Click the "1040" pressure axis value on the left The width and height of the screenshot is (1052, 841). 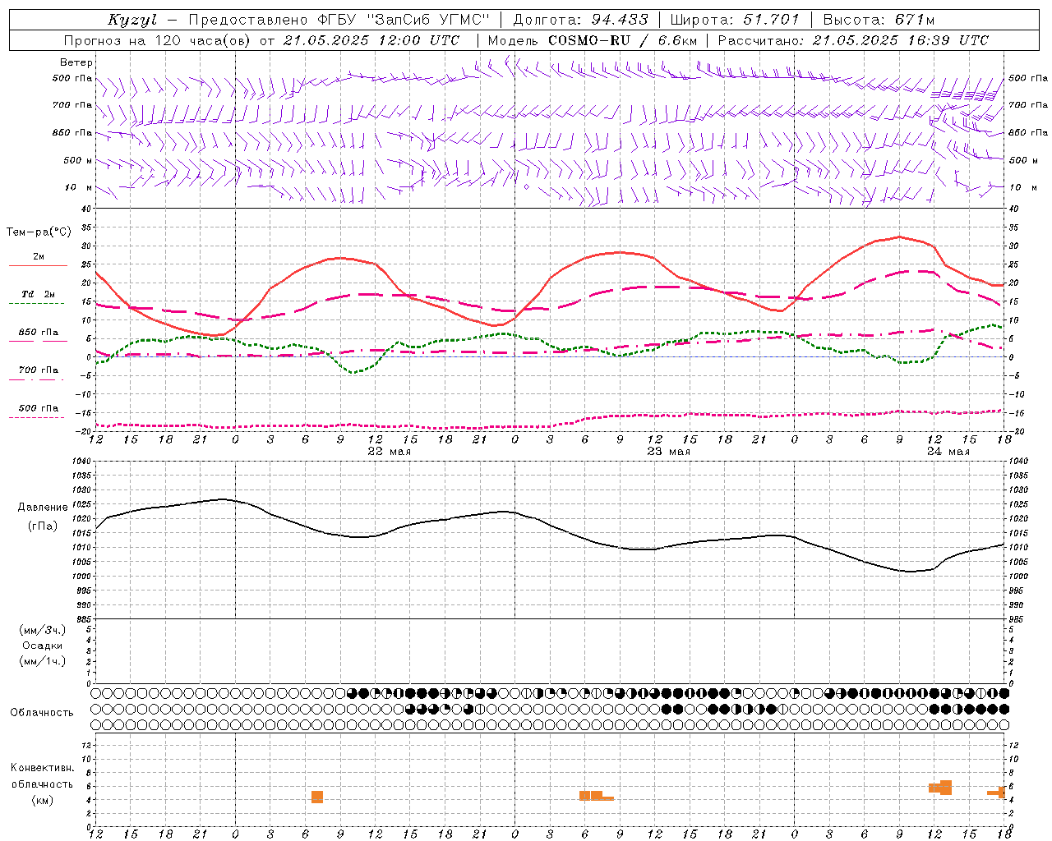tap(80, 461)
